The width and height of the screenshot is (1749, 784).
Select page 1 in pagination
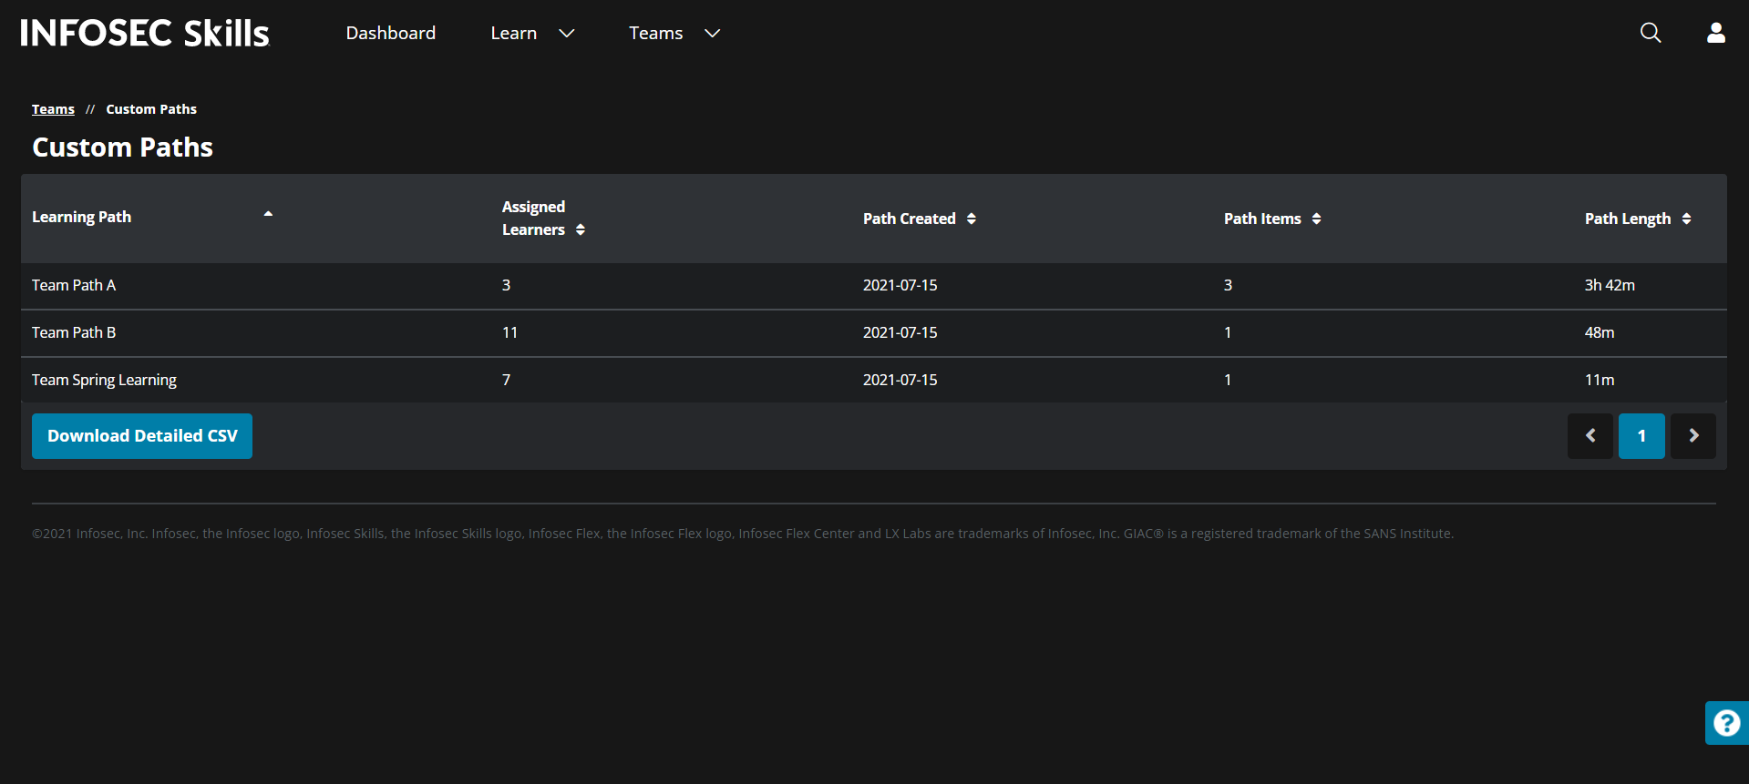pos(1641,436)
